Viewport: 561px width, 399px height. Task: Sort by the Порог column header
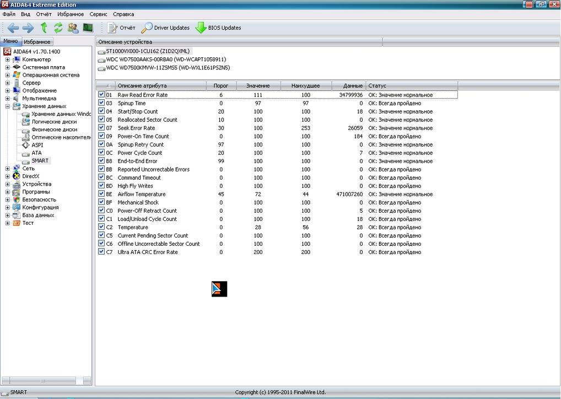tap(221, 86)
